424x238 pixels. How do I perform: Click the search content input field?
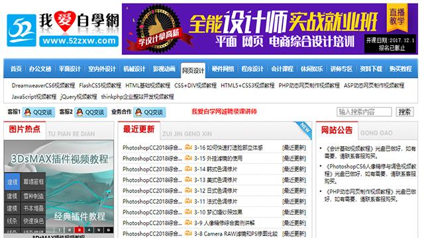[364, 112]
